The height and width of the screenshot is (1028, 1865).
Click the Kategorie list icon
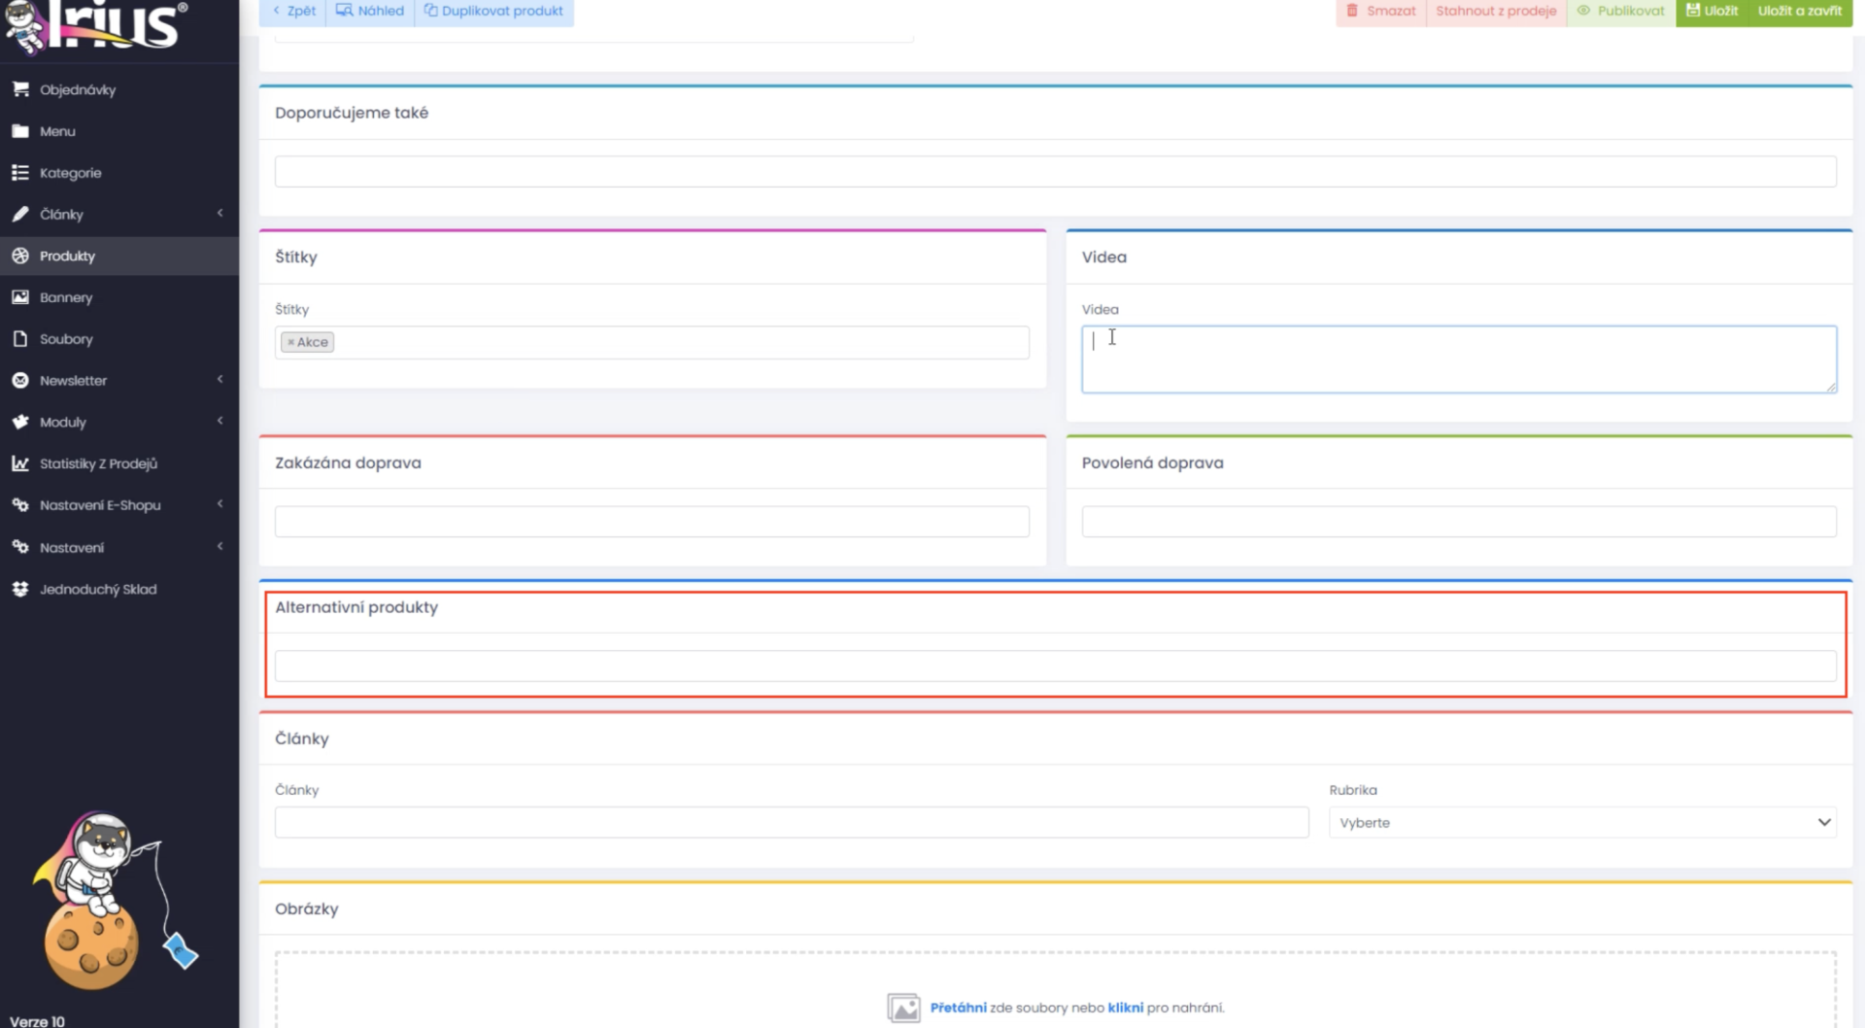click(x=20, y=173)
